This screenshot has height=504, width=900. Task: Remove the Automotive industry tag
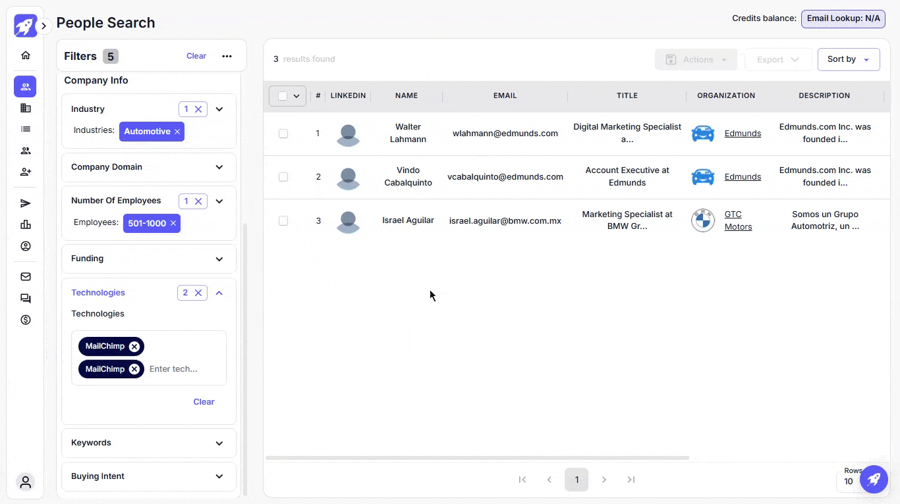pos(177,132)
